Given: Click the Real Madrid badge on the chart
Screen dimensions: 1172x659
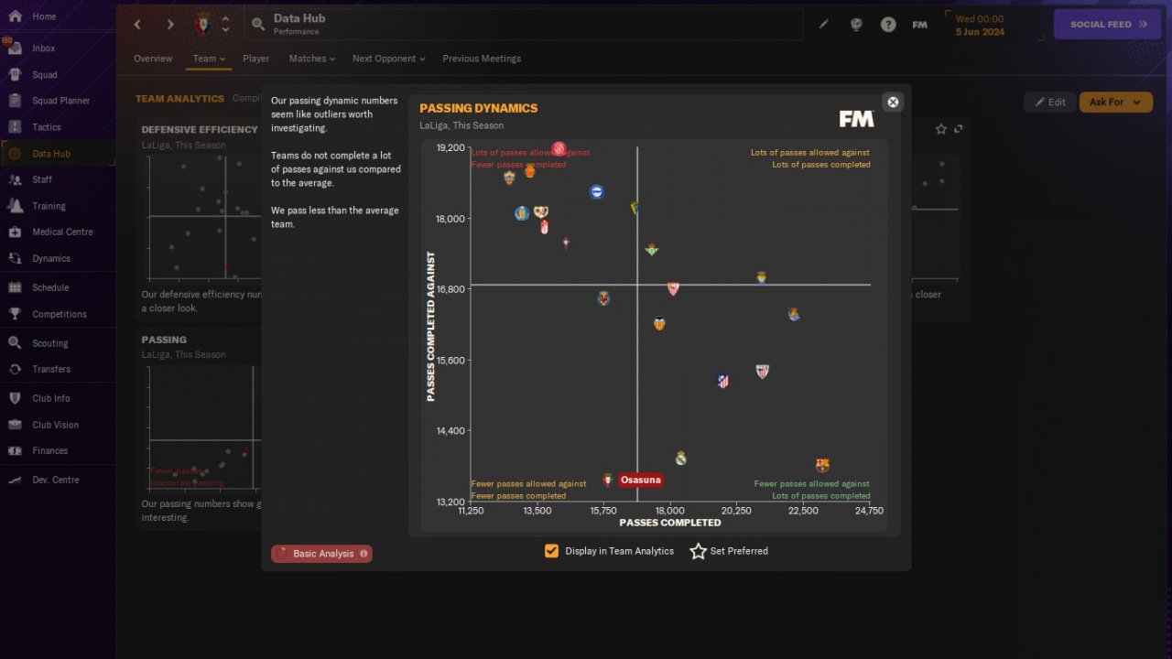Looking at the screenshot, I should [x=680, y=459].
